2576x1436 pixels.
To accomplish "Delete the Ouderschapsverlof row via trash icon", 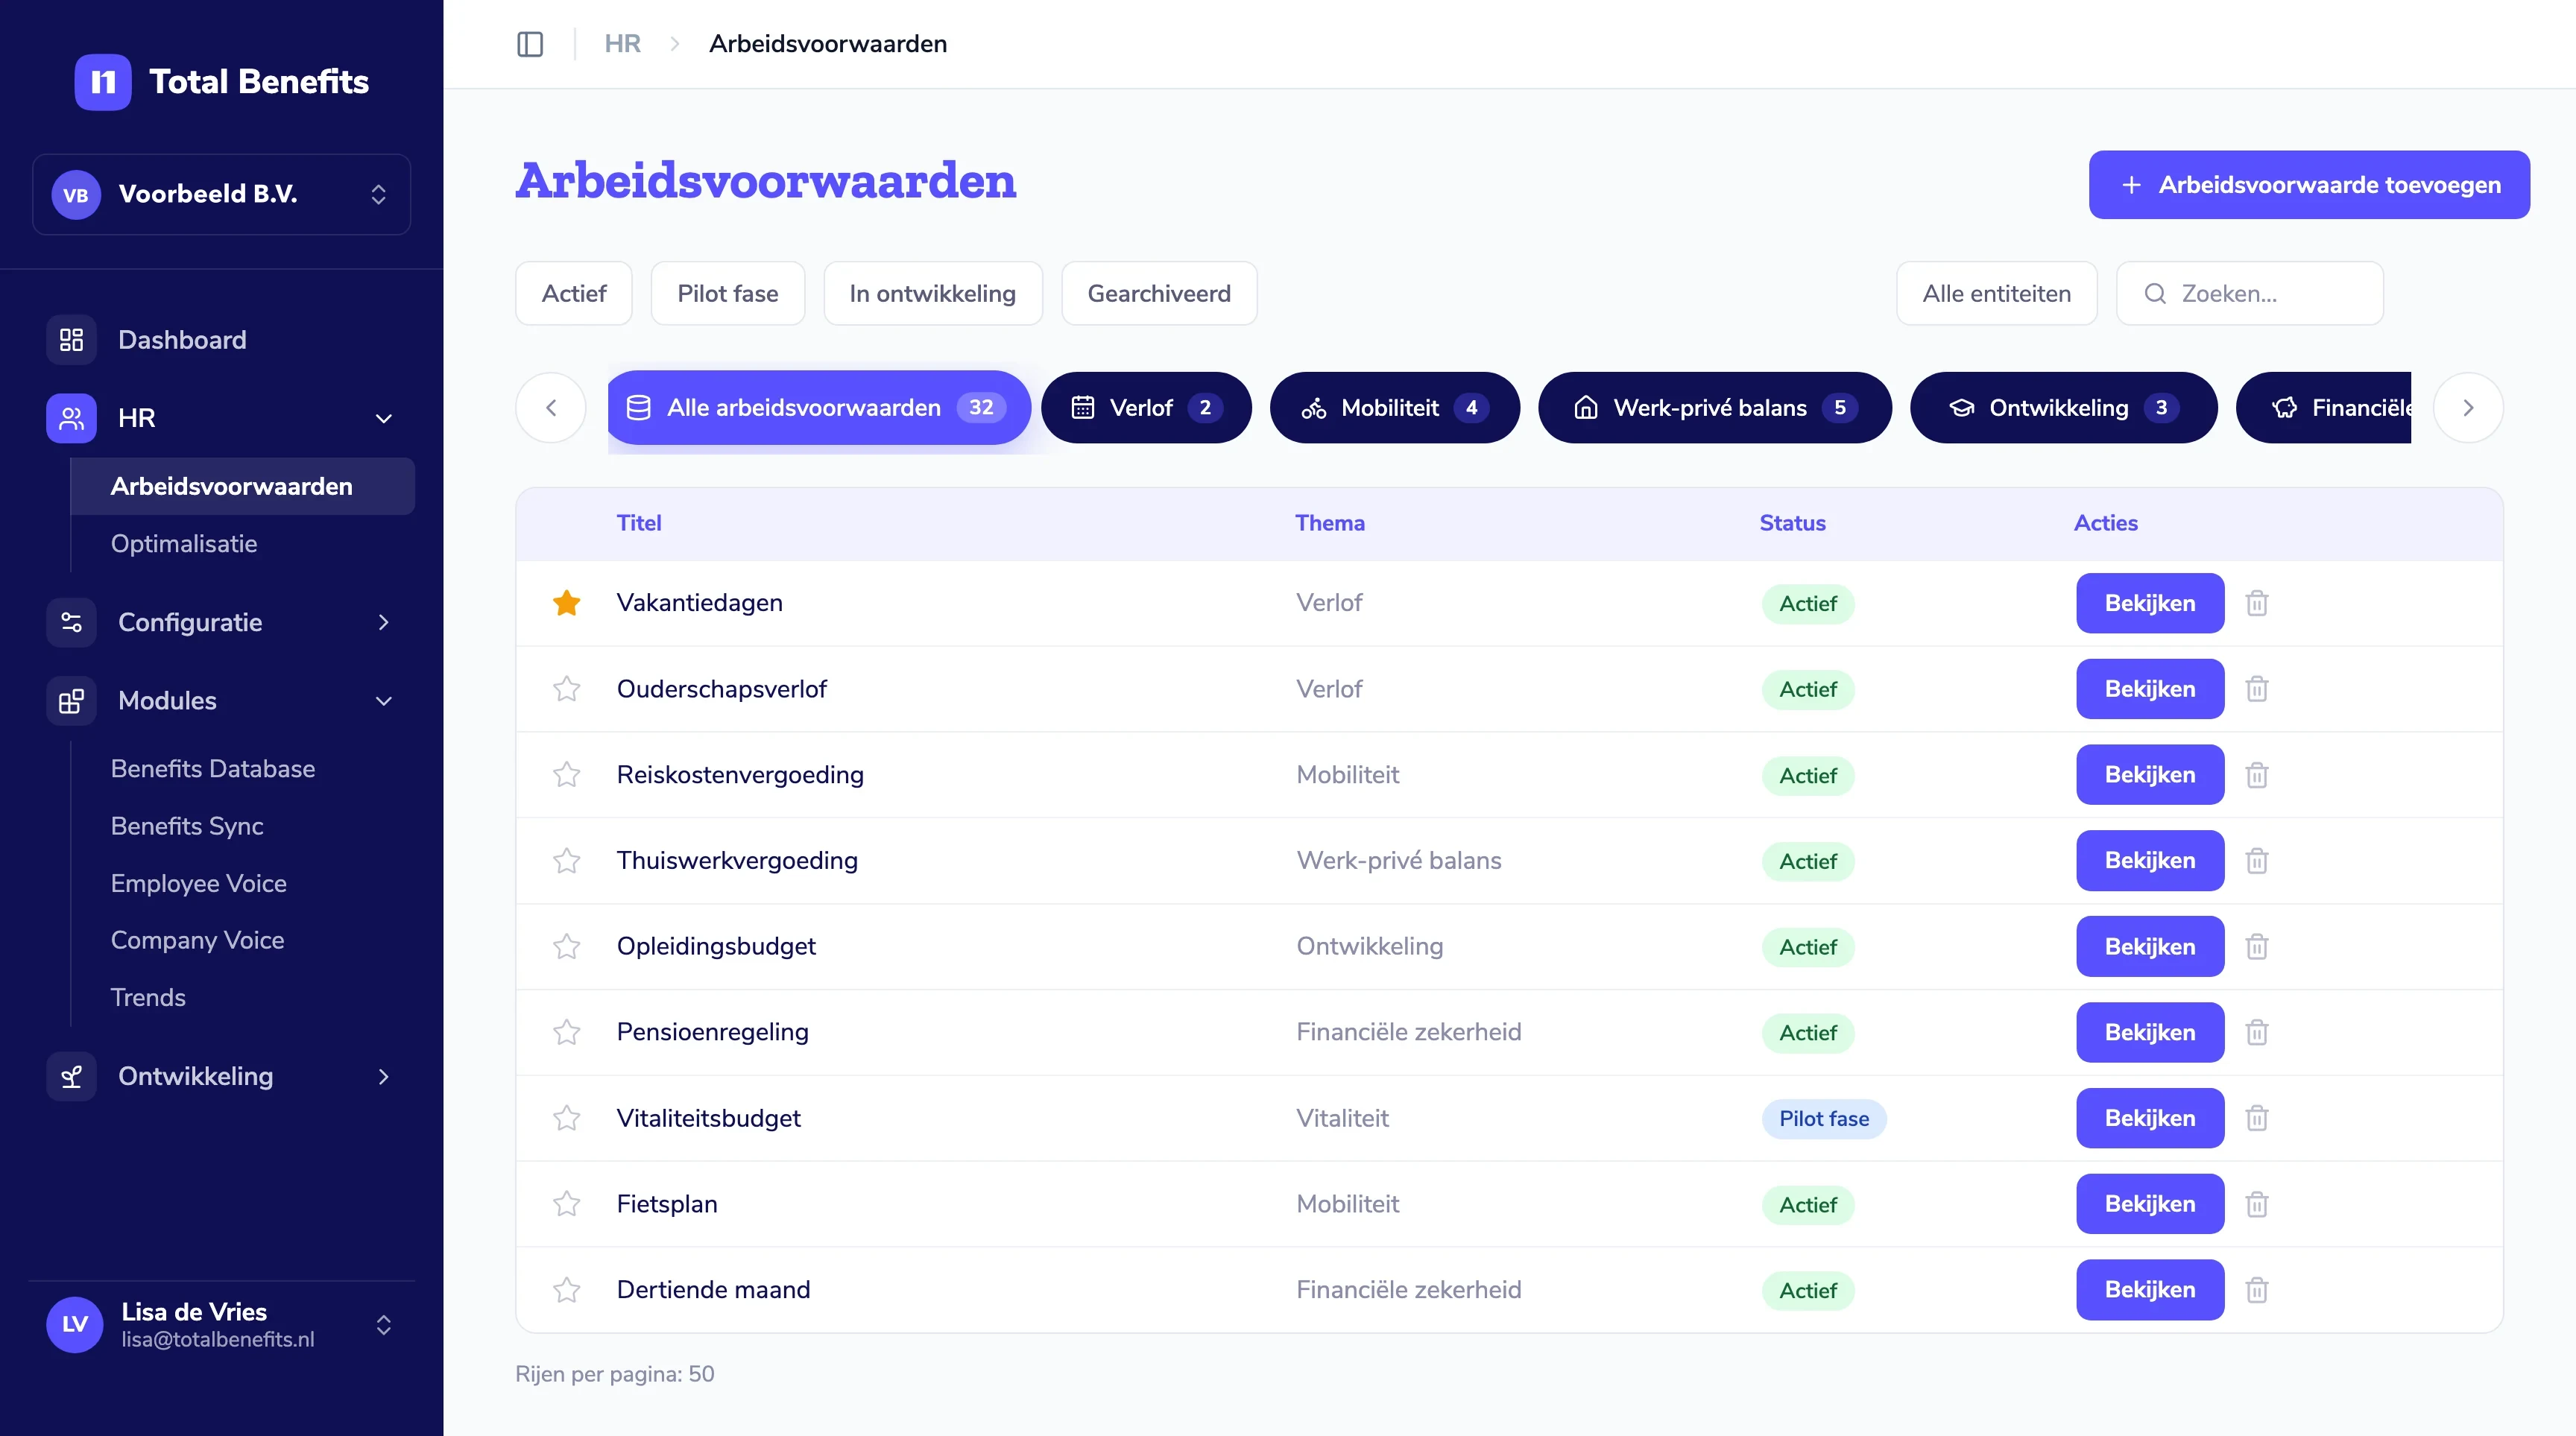I will tap(2257, 689).
